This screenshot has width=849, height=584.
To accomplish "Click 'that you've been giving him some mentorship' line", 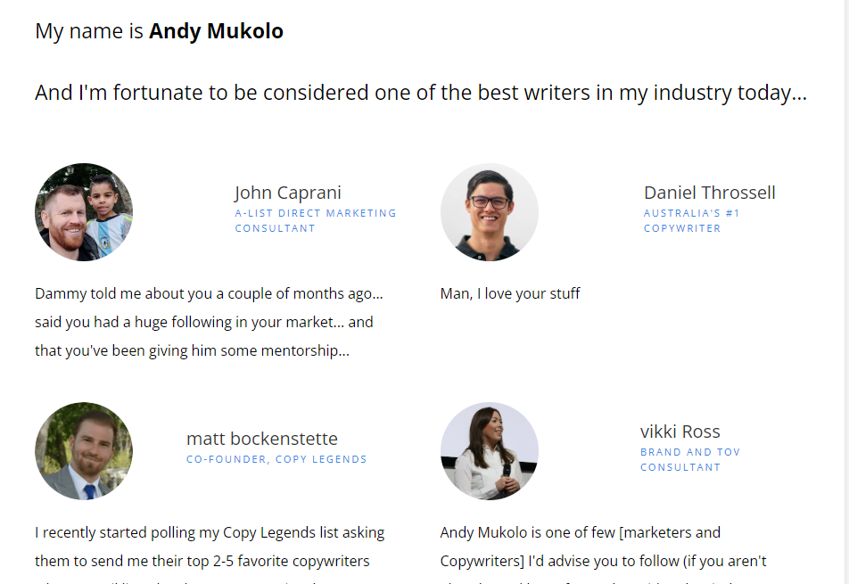I will pyautogui.click(x=193, y=350).
